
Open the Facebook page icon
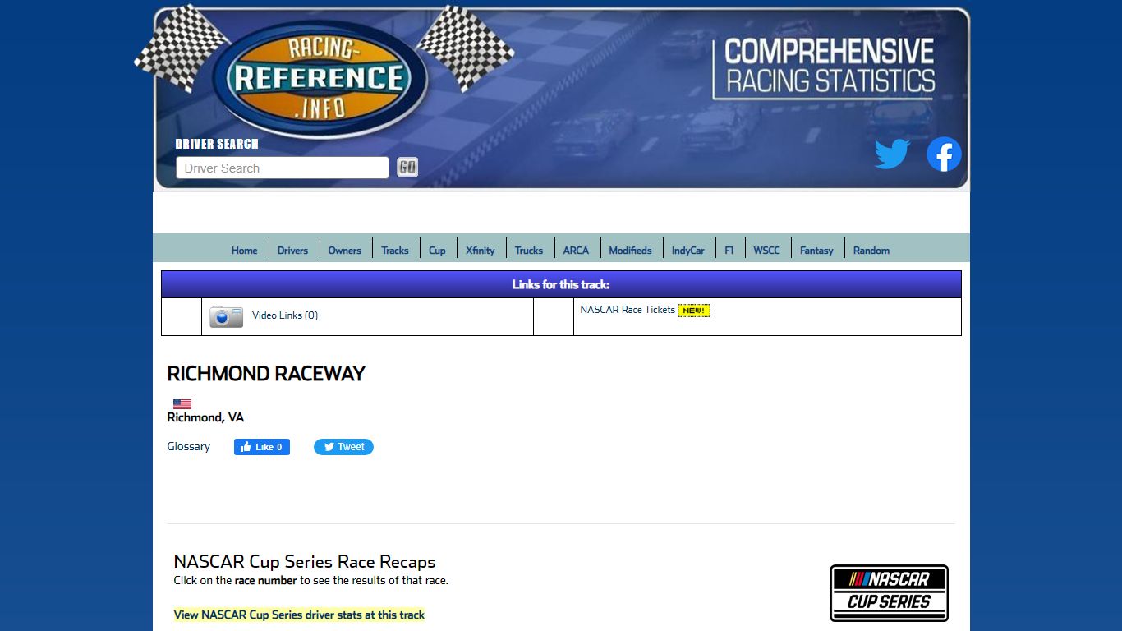coord(944,154)
